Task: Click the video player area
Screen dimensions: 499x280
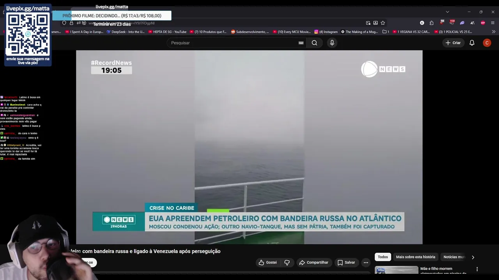Action: coord(249,147)
